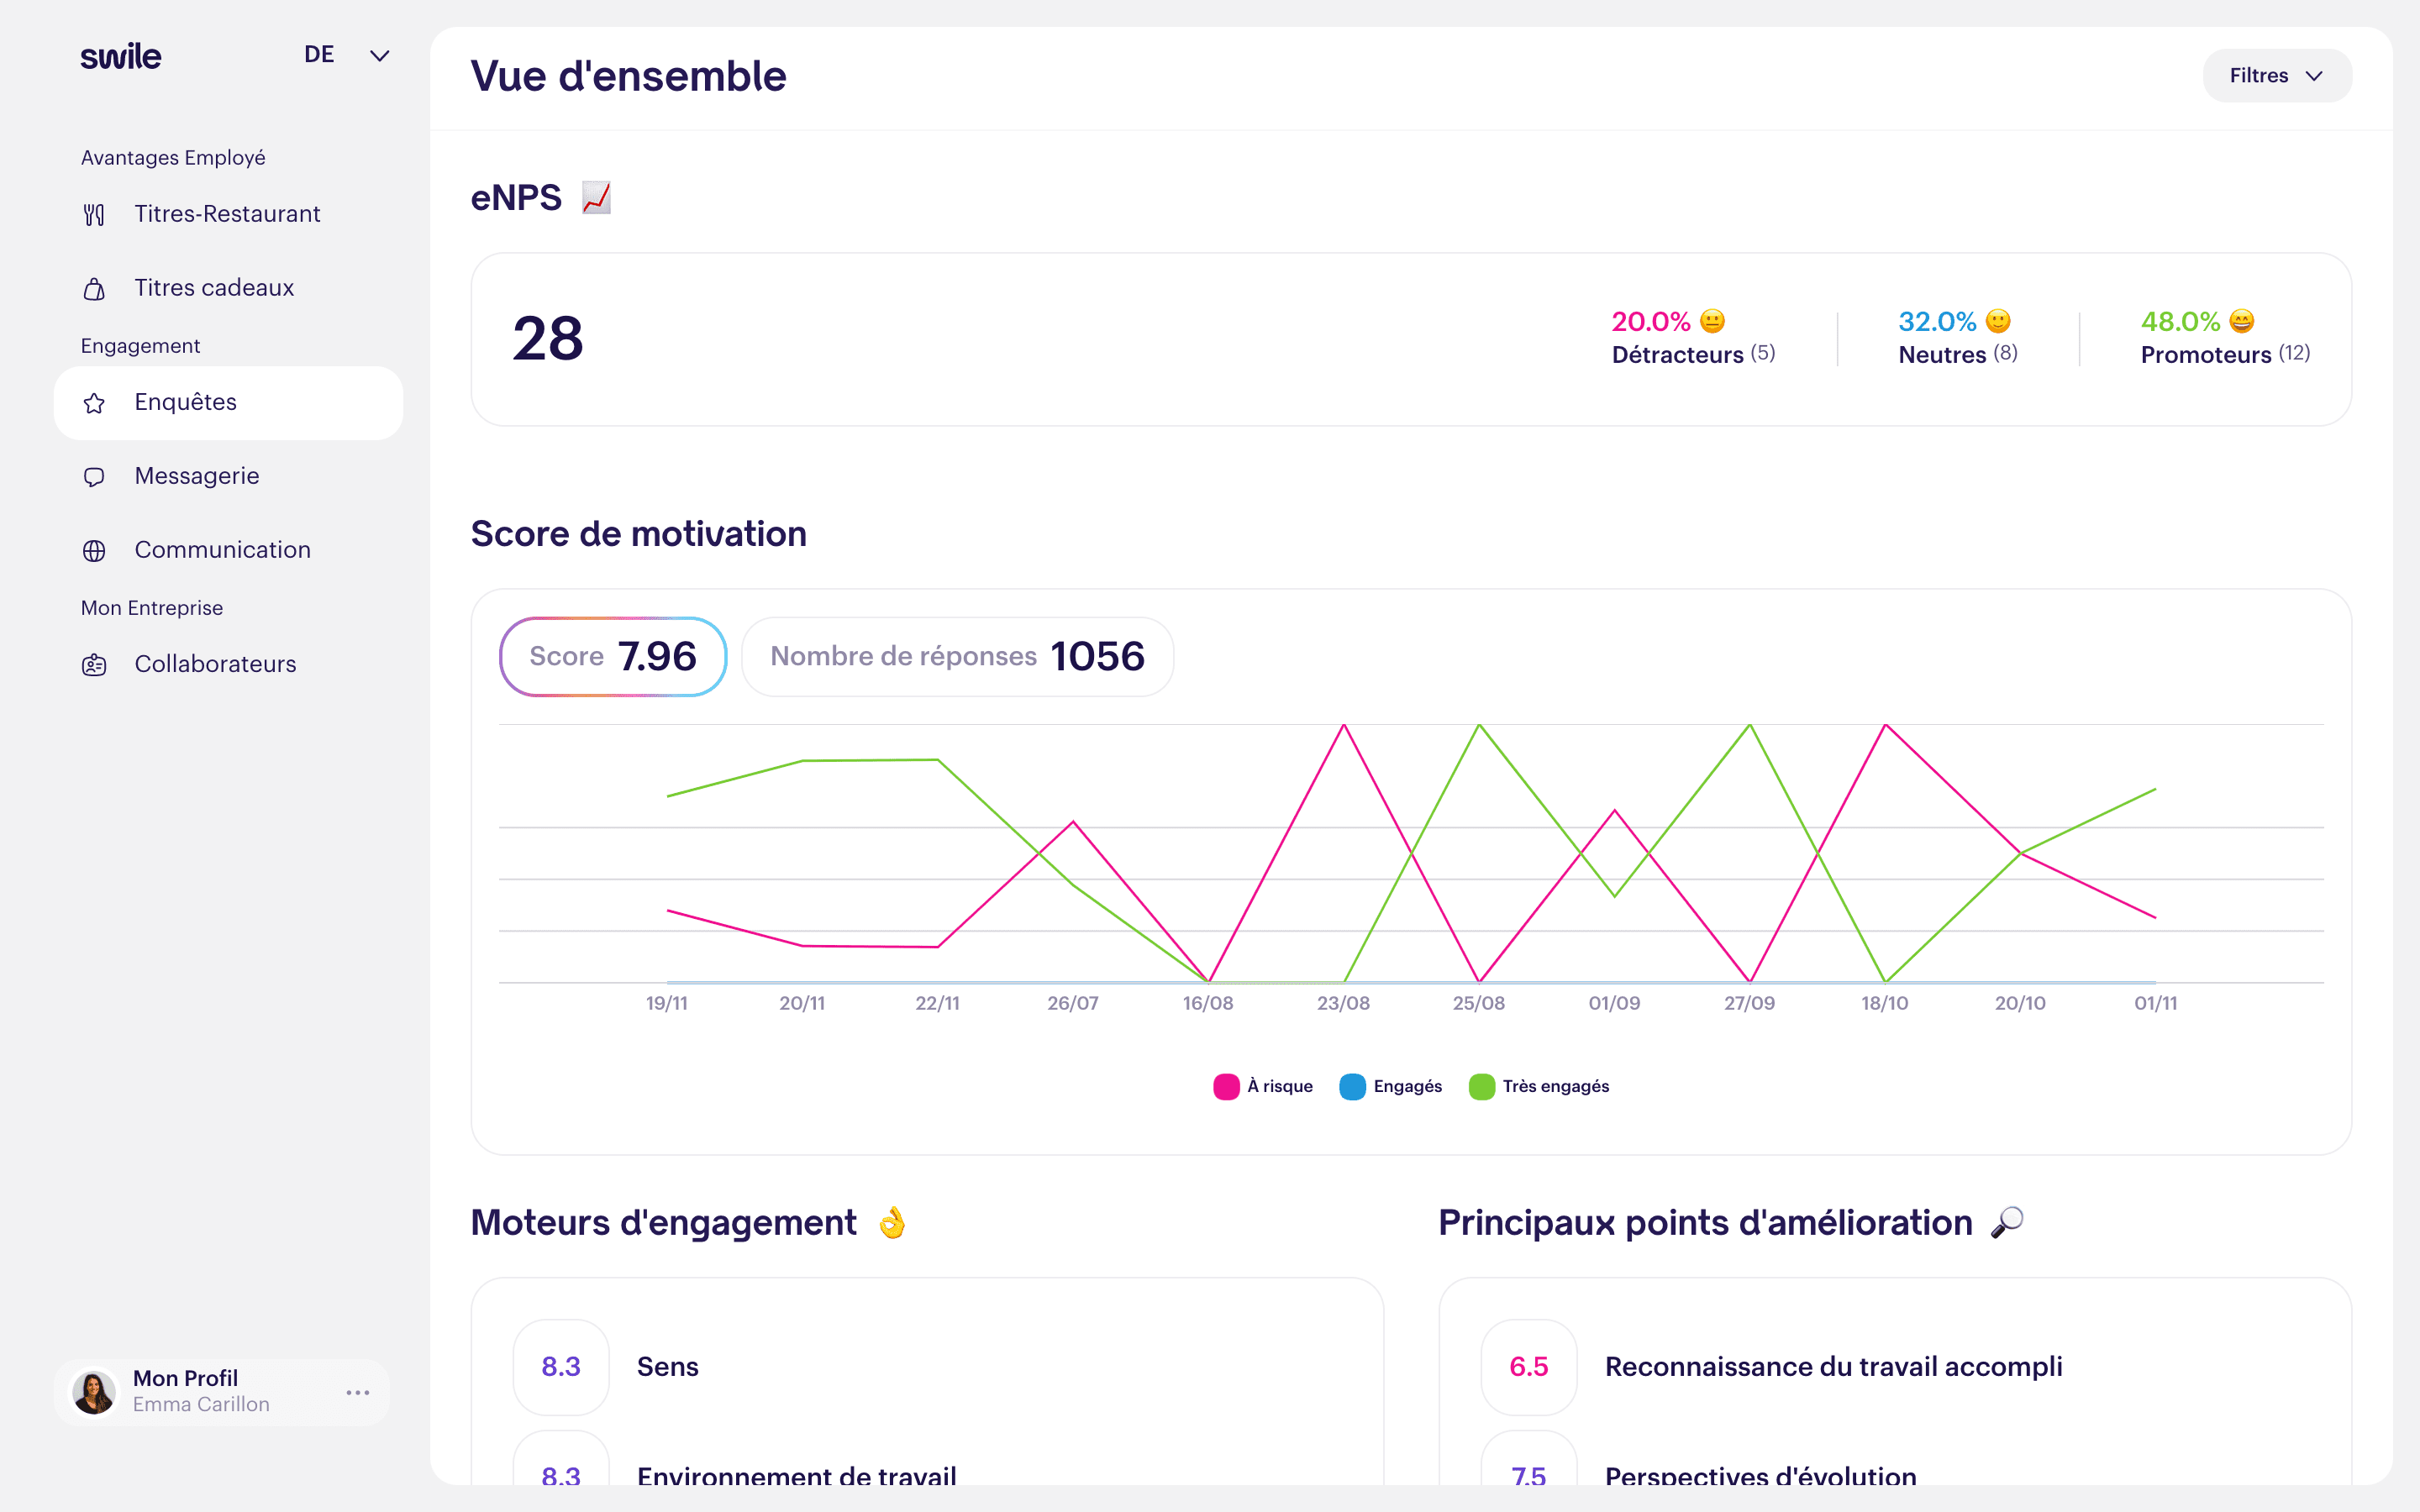Switch to Nombre de réponses tab

pyautogui.click(x=957, y=657)
